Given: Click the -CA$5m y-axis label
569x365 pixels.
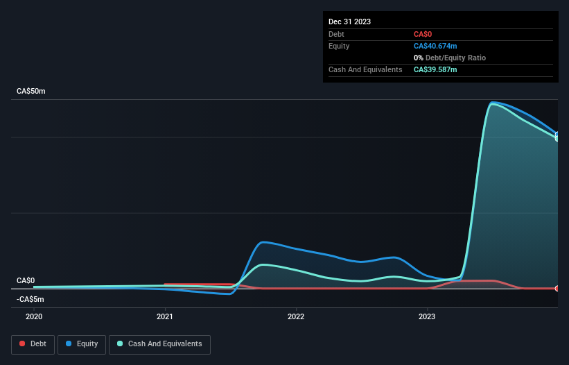Looking at the screenshot, I should pyautogui.click(x=30, y=300).
